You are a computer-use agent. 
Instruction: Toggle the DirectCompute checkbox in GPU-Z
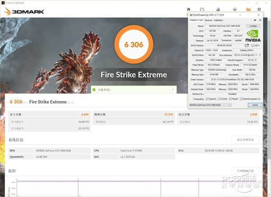tap(241, 99)
